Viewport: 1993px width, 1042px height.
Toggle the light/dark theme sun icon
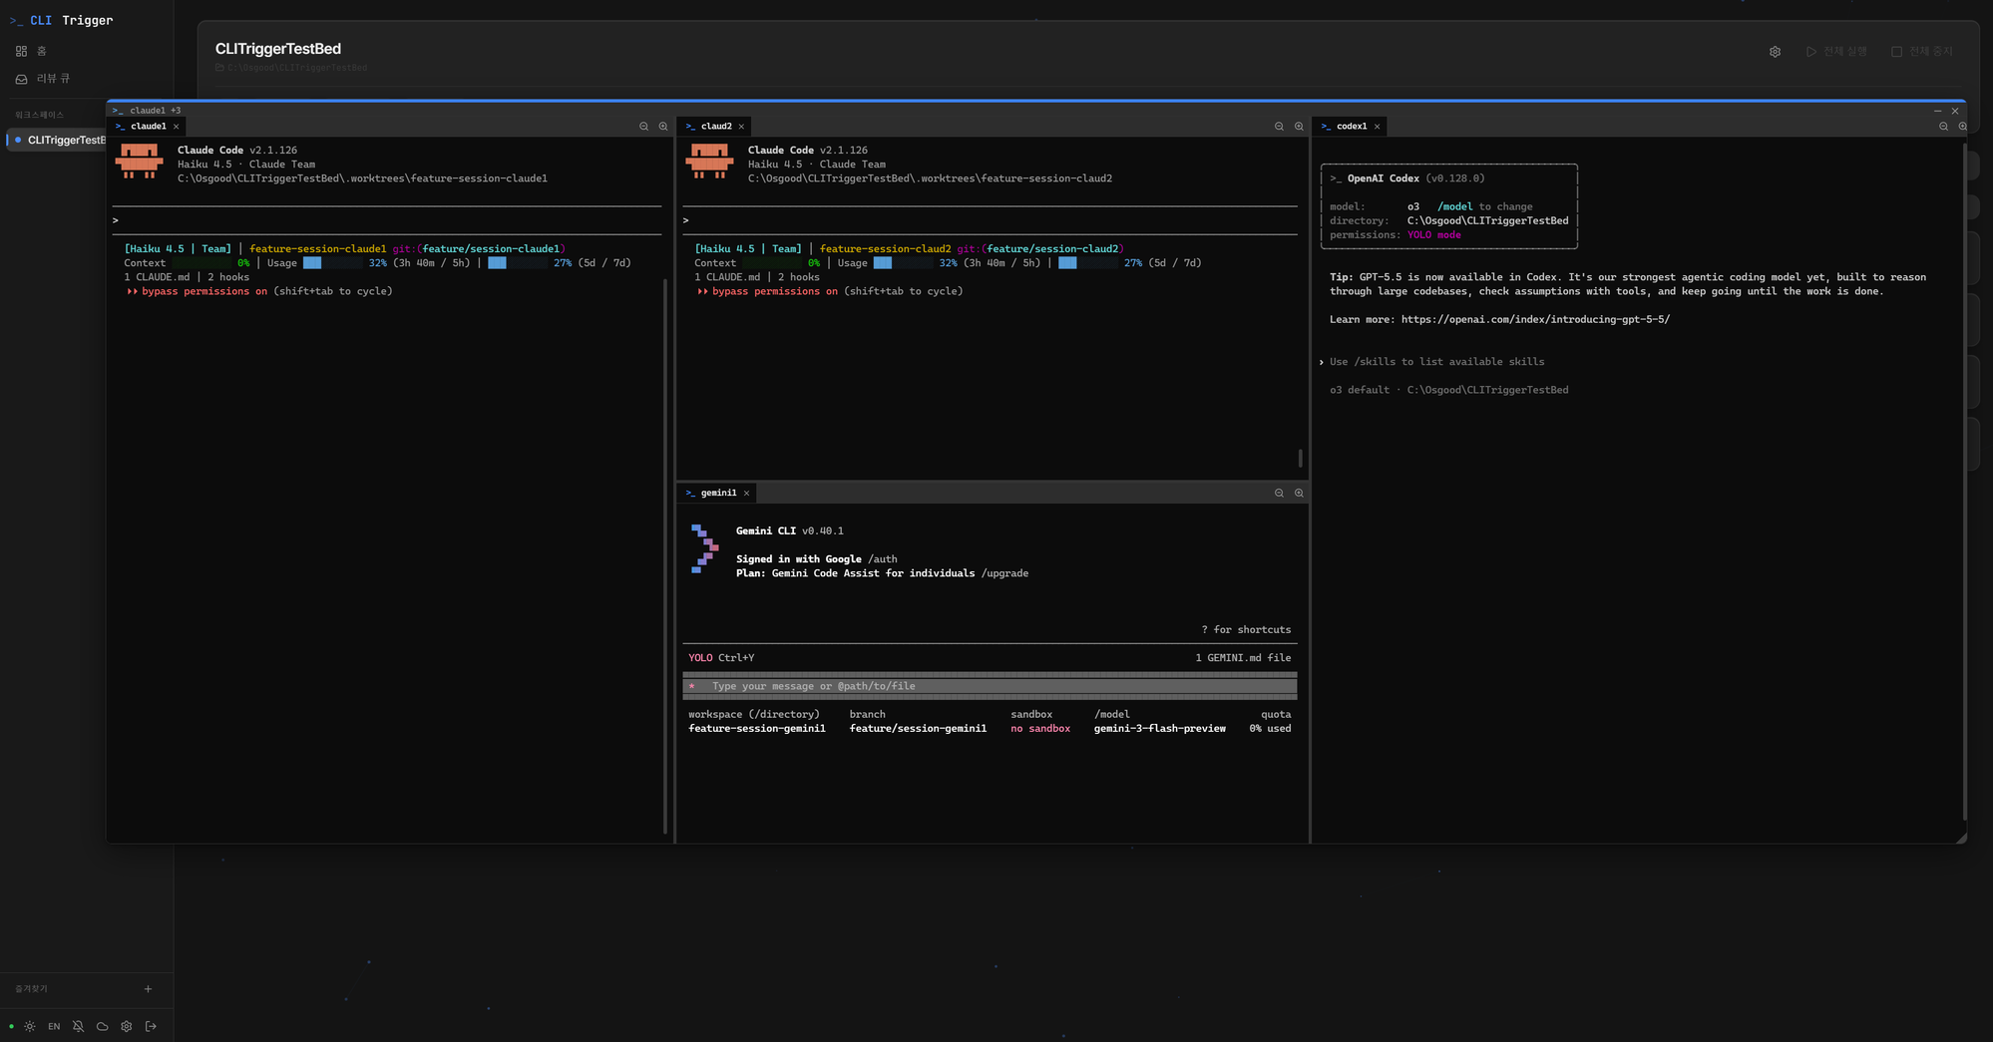coord(30,1026)
